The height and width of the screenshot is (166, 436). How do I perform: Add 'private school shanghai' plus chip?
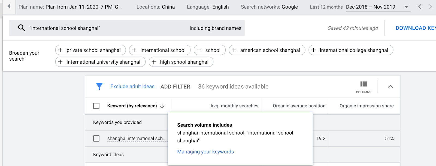[x=90, y=50]
